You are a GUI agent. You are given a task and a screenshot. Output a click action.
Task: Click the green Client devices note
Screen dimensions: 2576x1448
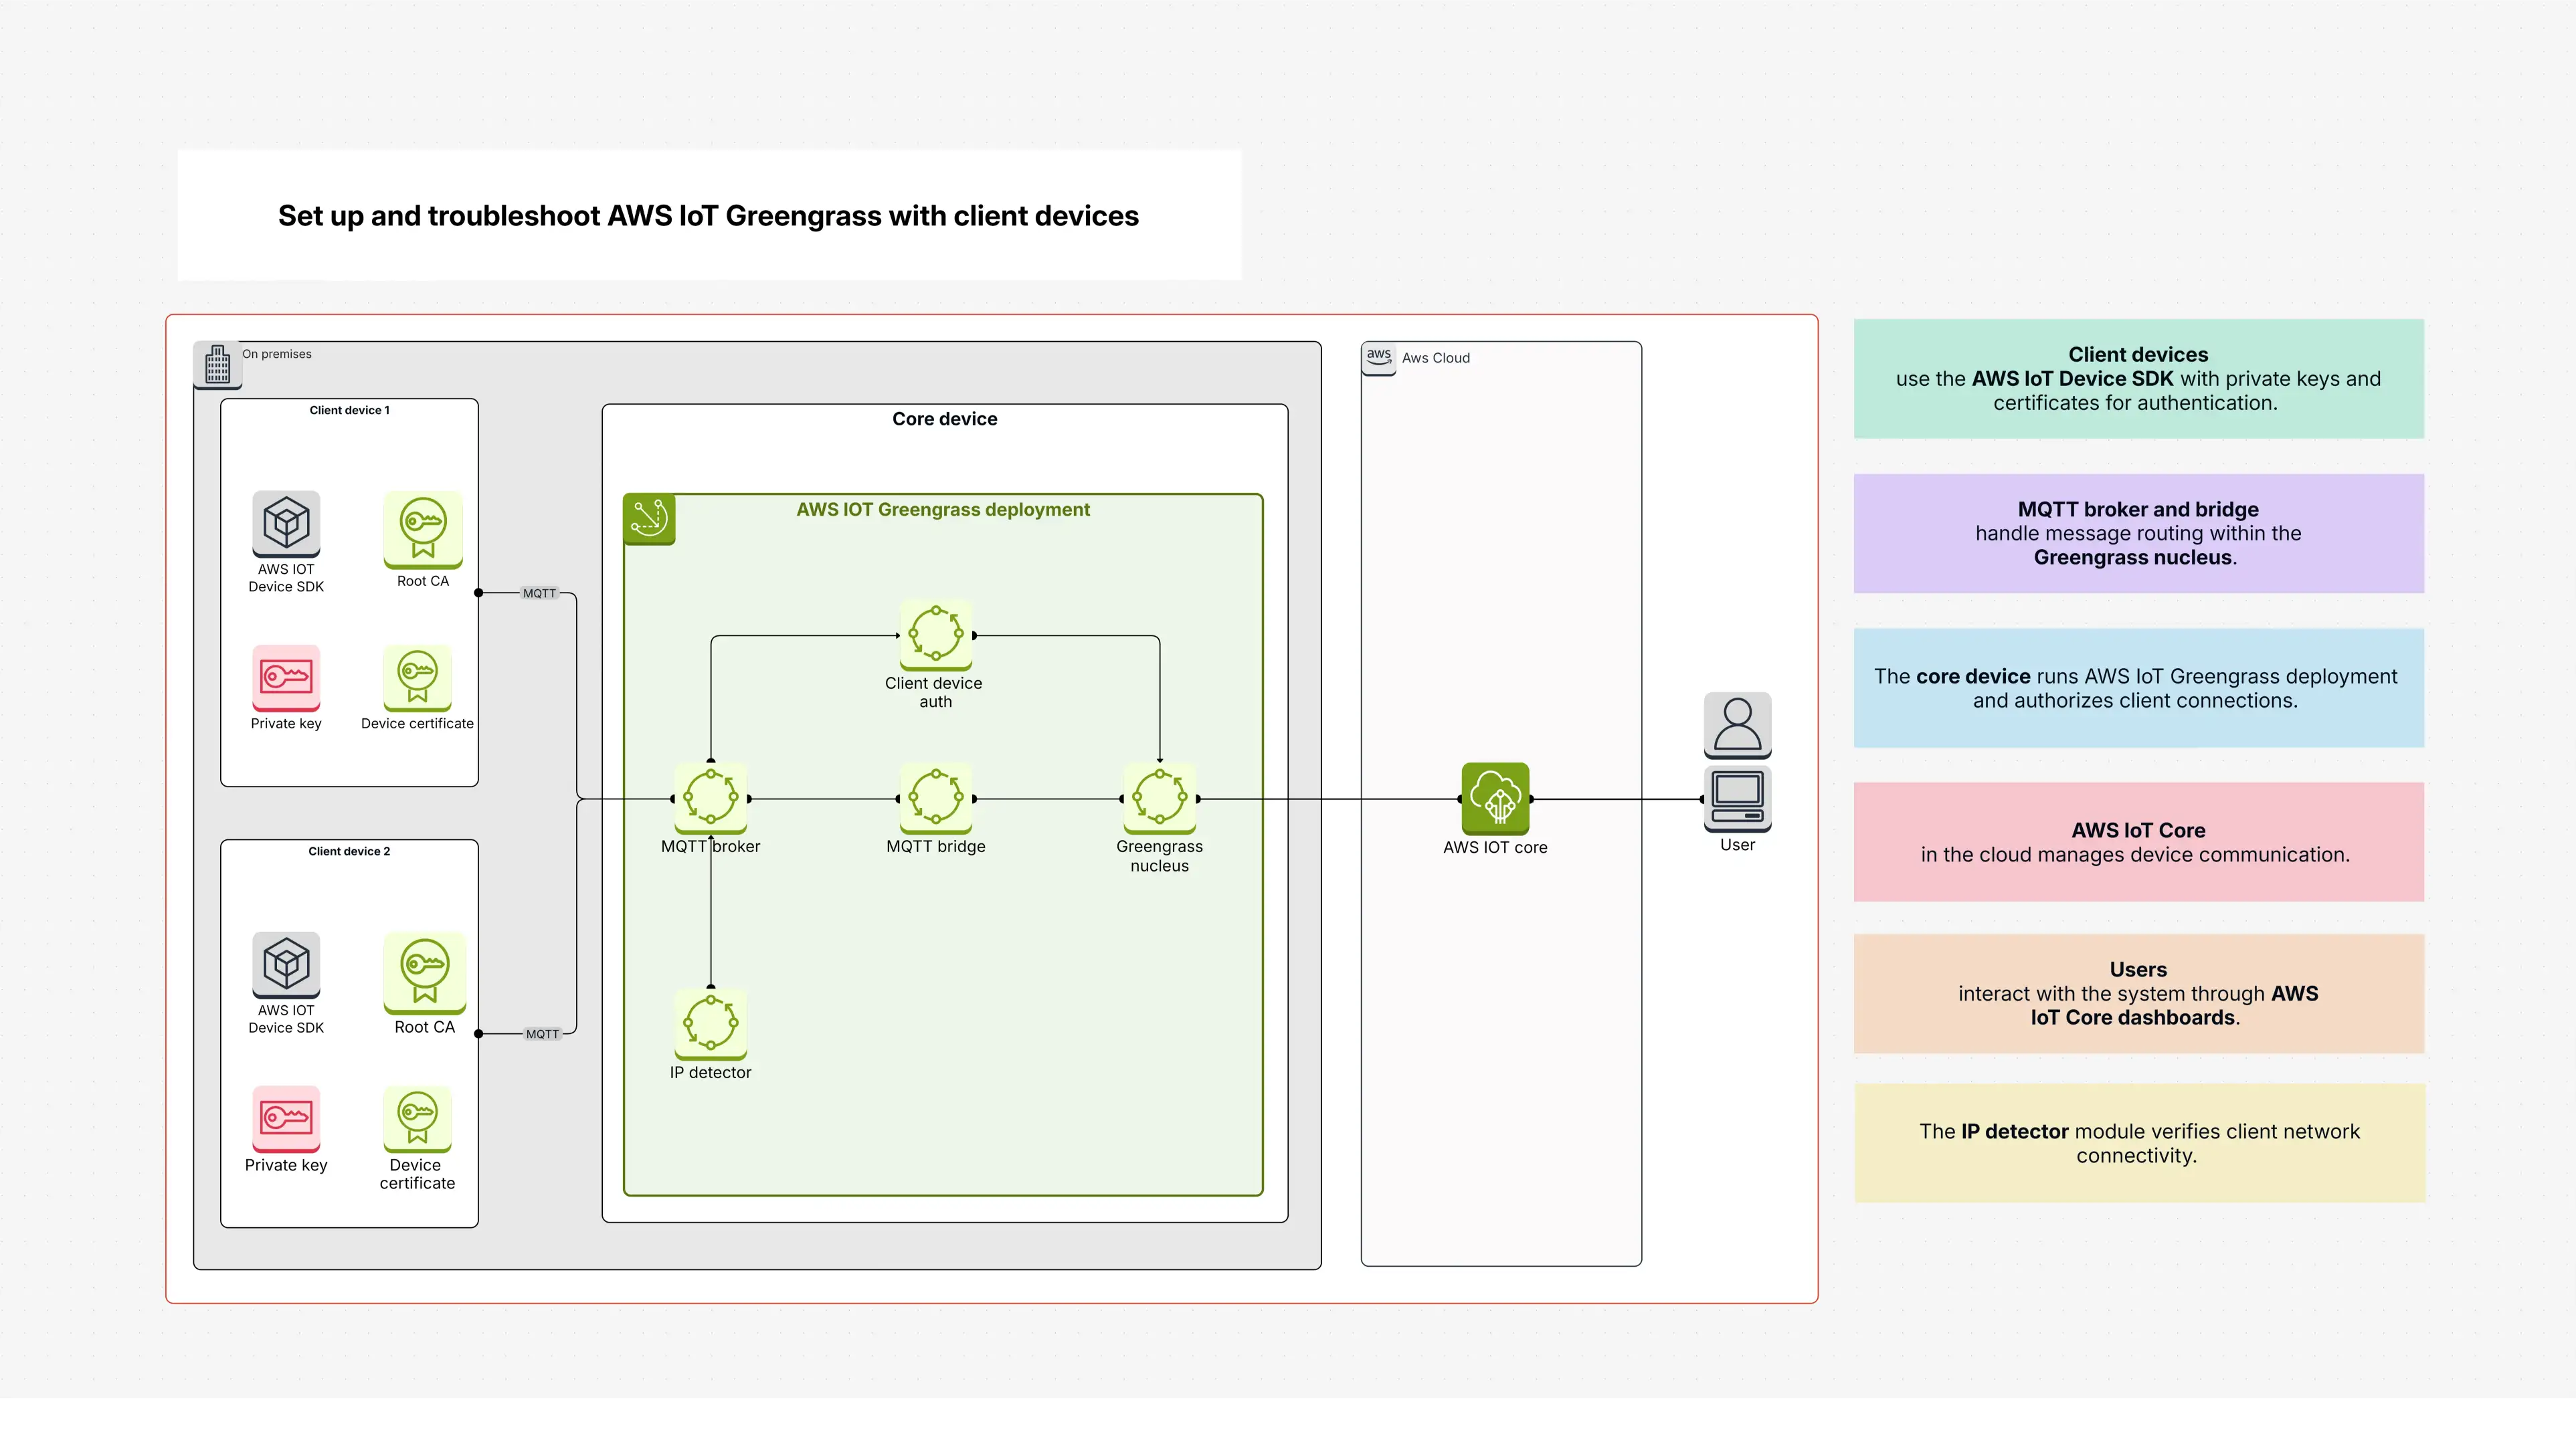click(x=2138, y=379)
